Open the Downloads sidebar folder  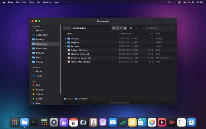pyautogui.click(x=45, y=48)
